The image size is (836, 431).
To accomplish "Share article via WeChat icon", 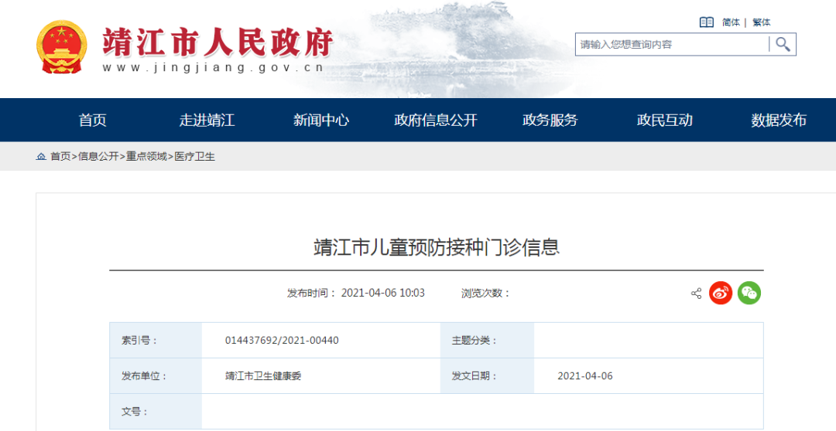I will (x=749, y=294).
